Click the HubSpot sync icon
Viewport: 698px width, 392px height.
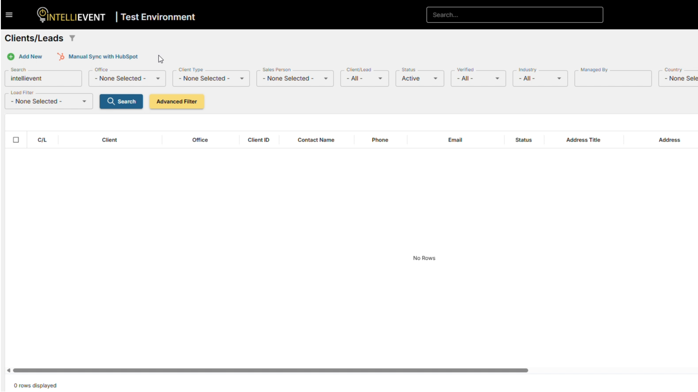61,56
